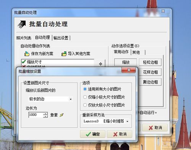
Task: Close the 批量自动处理 window
Action: click(x=163, y=11)
